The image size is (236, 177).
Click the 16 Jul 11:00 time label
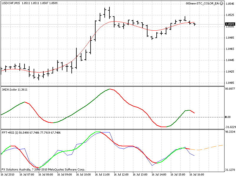click(x=102, y=175)
